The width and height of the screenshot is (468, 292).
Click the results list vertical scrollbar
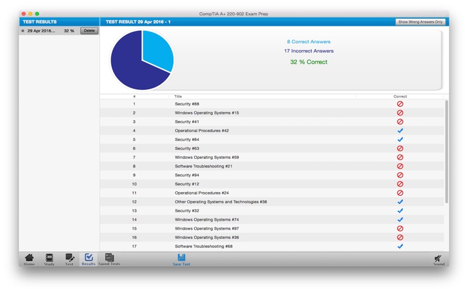coord(446,152)
